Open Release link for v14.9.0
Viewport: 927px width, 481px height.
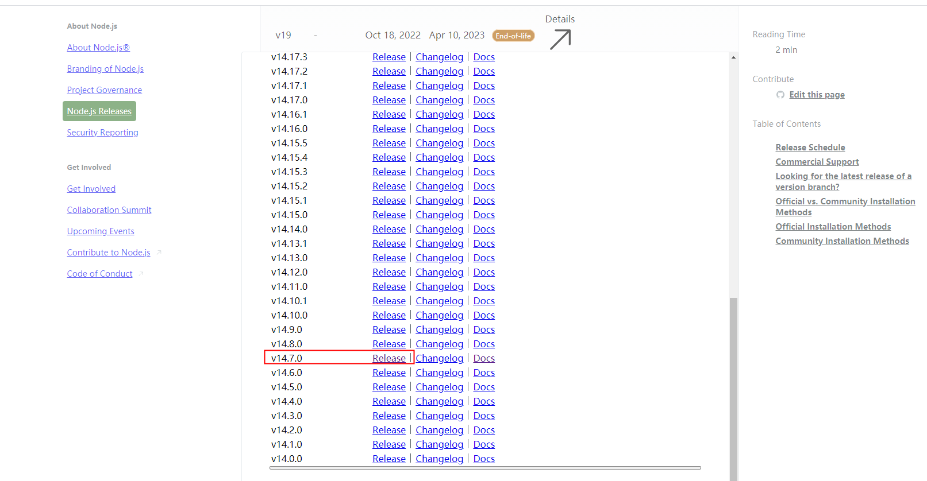click(389, 329)
